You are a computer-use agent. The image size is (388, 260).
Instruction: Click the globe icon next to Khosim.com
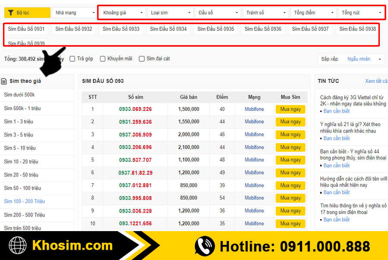tap(18, 246)
